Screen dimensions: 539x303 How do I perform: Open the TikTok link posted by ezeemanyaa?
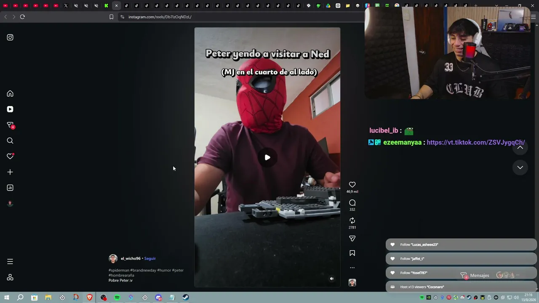[476, 142]
